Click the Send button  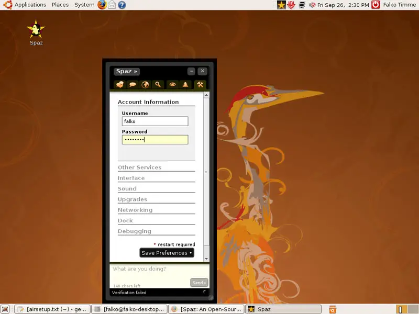pos(199,283)
